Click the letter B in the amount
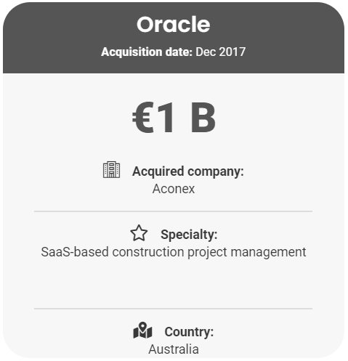348x361 pixels. pos(203,118)
